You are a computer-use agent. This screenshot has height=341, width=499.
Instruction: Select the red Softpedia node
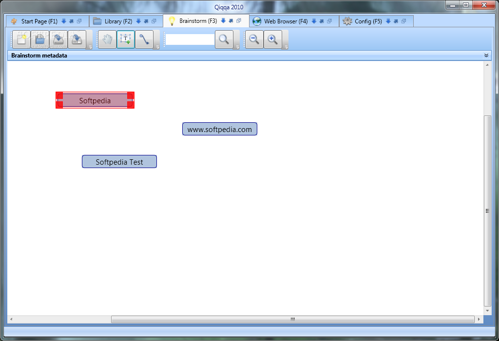[x=95, y=100]
